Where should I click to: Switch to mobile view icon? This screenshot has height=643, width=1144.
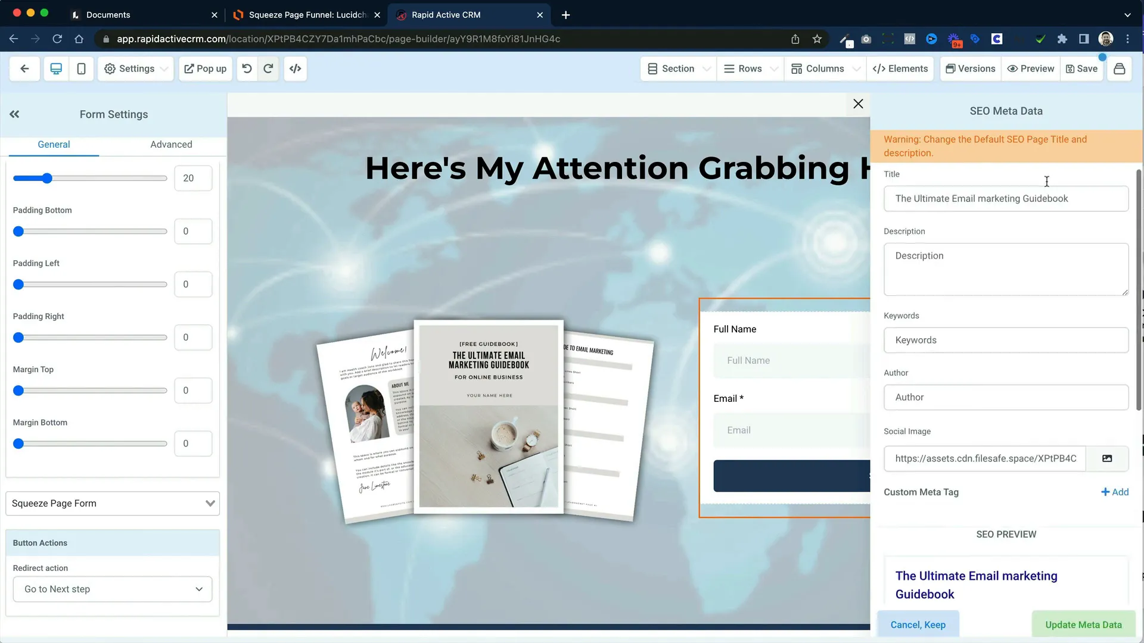click(81, 68)
